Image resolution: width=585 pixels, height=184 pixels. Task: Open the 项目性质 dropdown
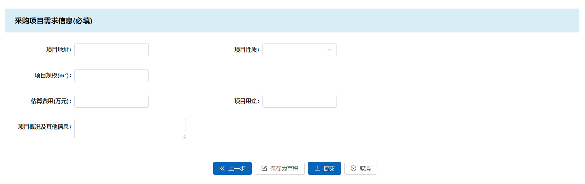[x=300, y=50]
